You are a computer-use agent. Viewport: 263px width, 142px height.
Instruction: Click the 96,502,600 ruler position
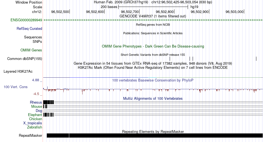coord(95,12)
